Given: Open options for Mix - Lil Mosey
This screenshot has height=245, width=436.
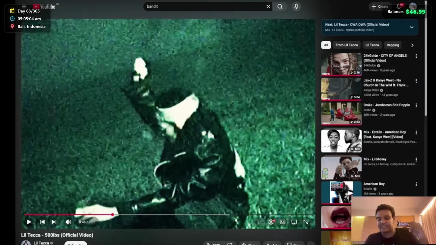Looking at the screenshot, I should [x=416, y=160].
